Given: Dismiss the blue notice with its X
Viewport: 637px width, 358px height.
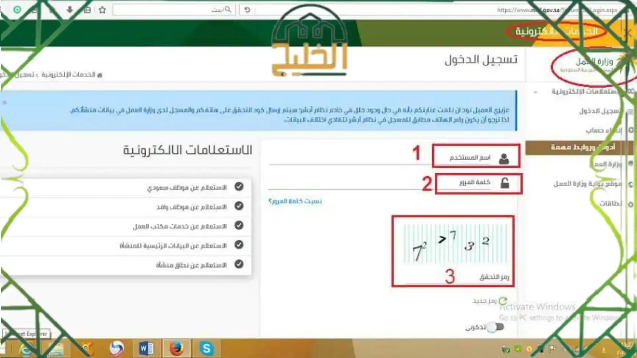Looking at the screenshot, I should pyautogui.click(x=5, y=102).
